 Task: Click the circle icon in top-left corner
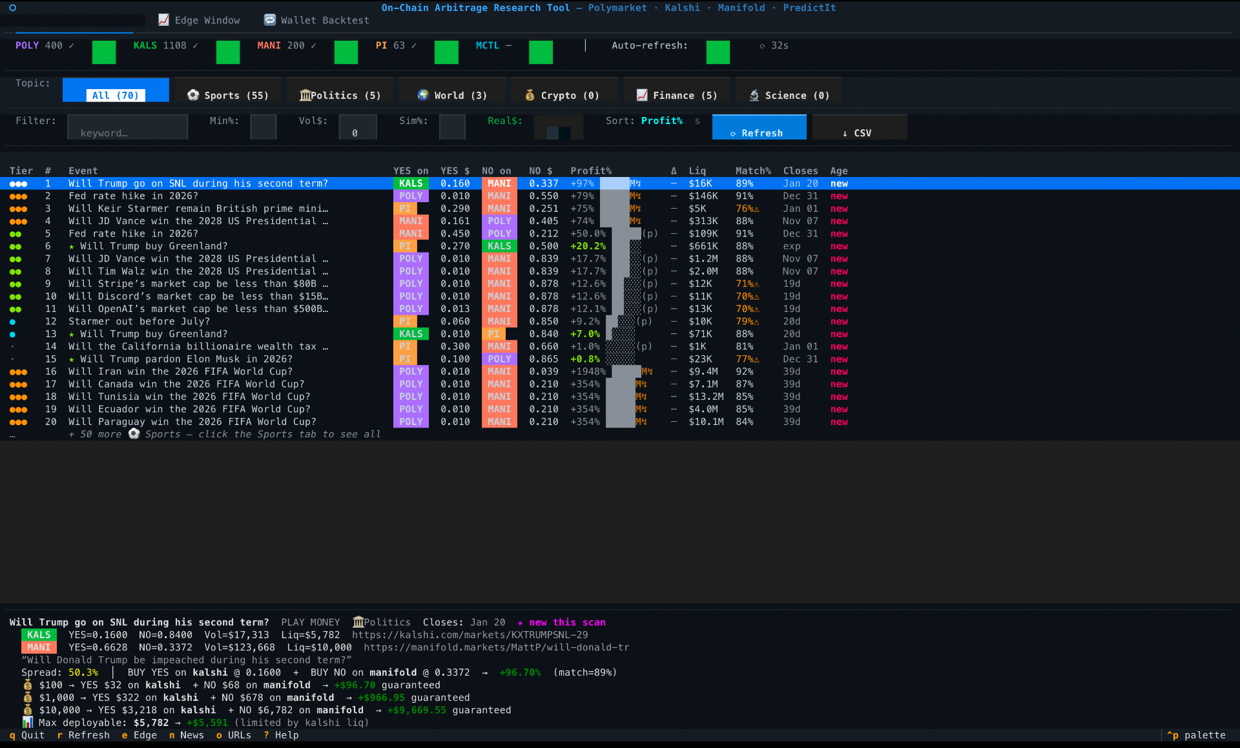[x=12, y=8]
